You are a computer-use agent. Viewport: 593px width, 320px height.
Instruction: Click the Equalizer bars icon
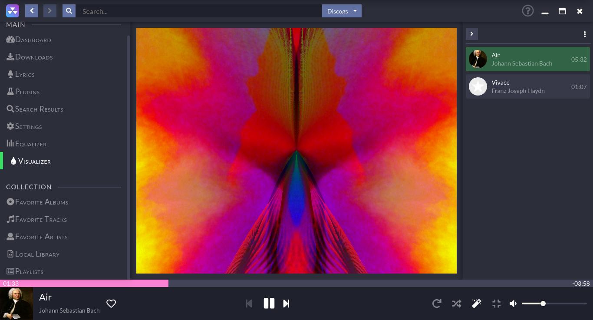(10, 143)
